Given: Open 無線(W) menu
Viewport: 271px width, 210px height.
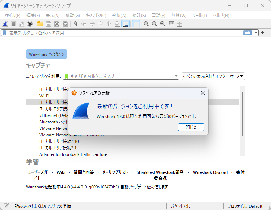Looking at the screenshot, I should pyautogui.click(x=179, y=16).
